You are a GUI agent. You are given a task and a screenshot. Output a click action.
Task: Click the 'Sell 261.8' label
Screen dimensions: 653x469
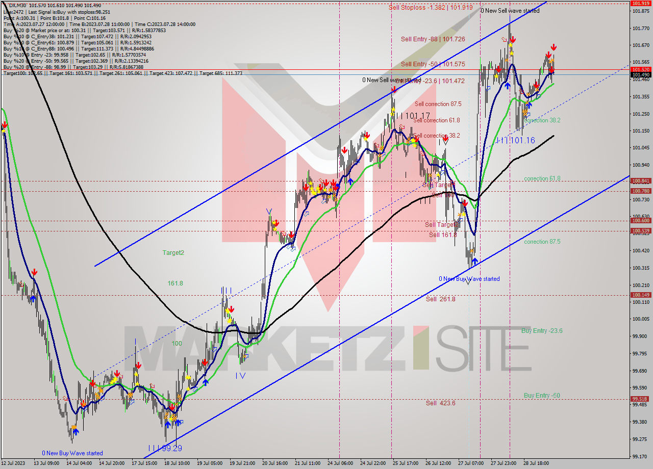[x=440, y=299]
